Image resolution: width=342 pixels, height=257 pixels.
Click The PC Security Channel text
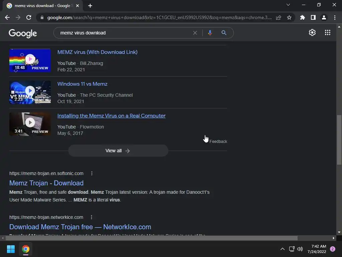106,95
